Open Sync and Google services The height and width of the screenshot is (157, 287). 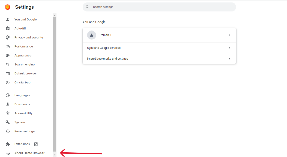[x=159, y=48]
